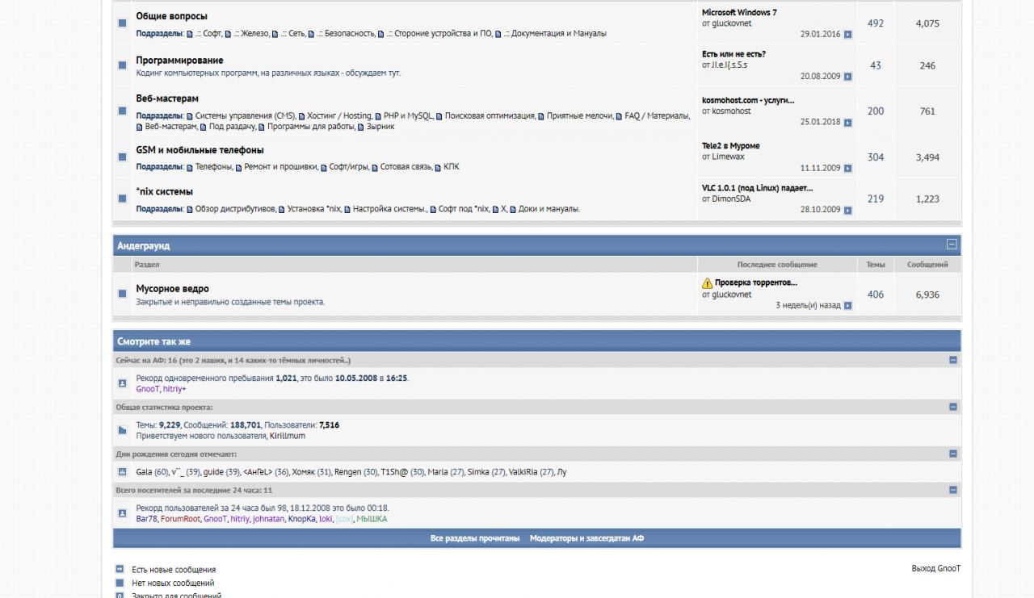This screenshot has height=598, width=1034.
Task: Click the birthday calendar icon beside Gala
Action: click(x=123, y=472)
